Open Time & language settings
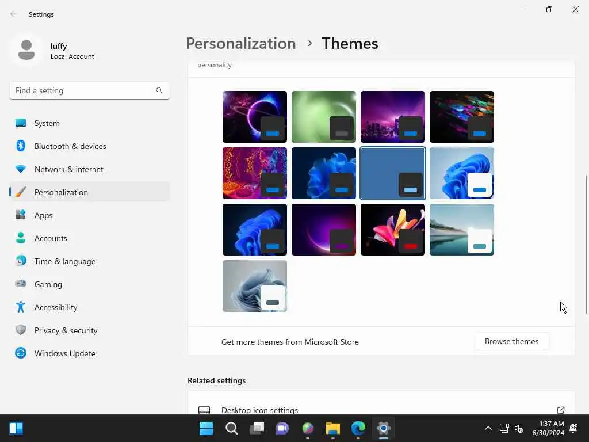Viewport: 589px width, 442px height. tap(89, 261)
